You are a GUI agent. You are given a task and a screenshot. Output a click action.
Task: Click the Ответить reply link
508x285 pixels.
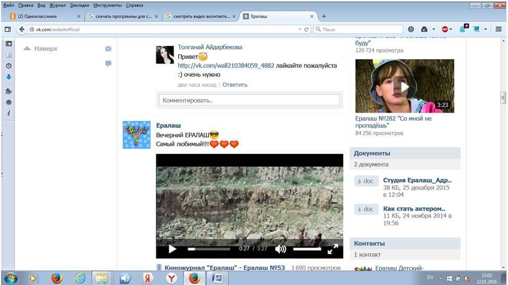pos(235,84)
